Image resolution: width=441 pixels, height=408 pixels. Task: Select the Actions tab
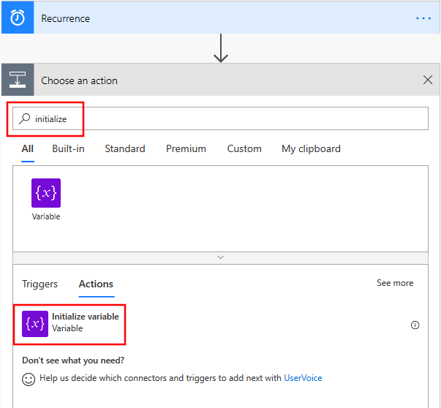96,284
